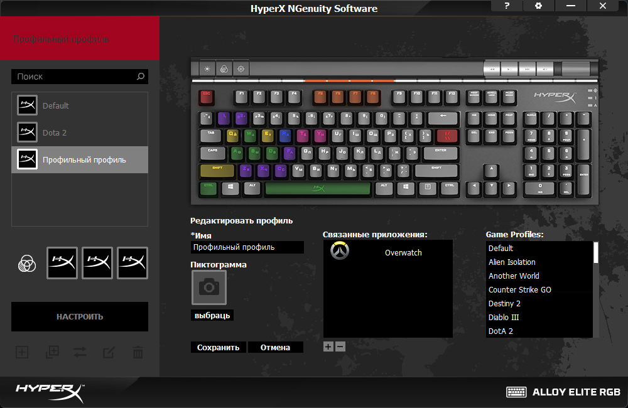Viewport: 628px width, 408px height.
Task: Click the keyboard next track media key
Action: 527,69
